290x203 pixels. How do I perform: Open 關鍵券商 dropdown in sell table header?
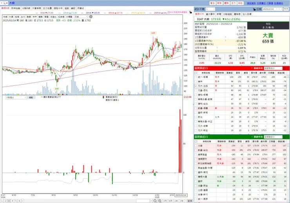tap(273, 137)
